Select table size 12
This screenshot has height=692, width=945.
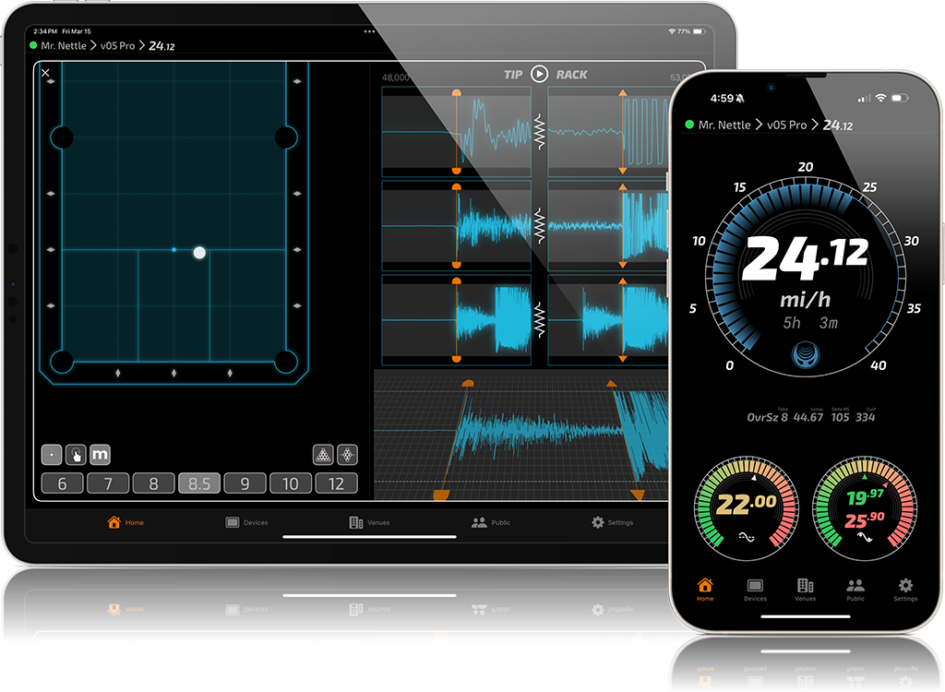(x=336, y=483)
